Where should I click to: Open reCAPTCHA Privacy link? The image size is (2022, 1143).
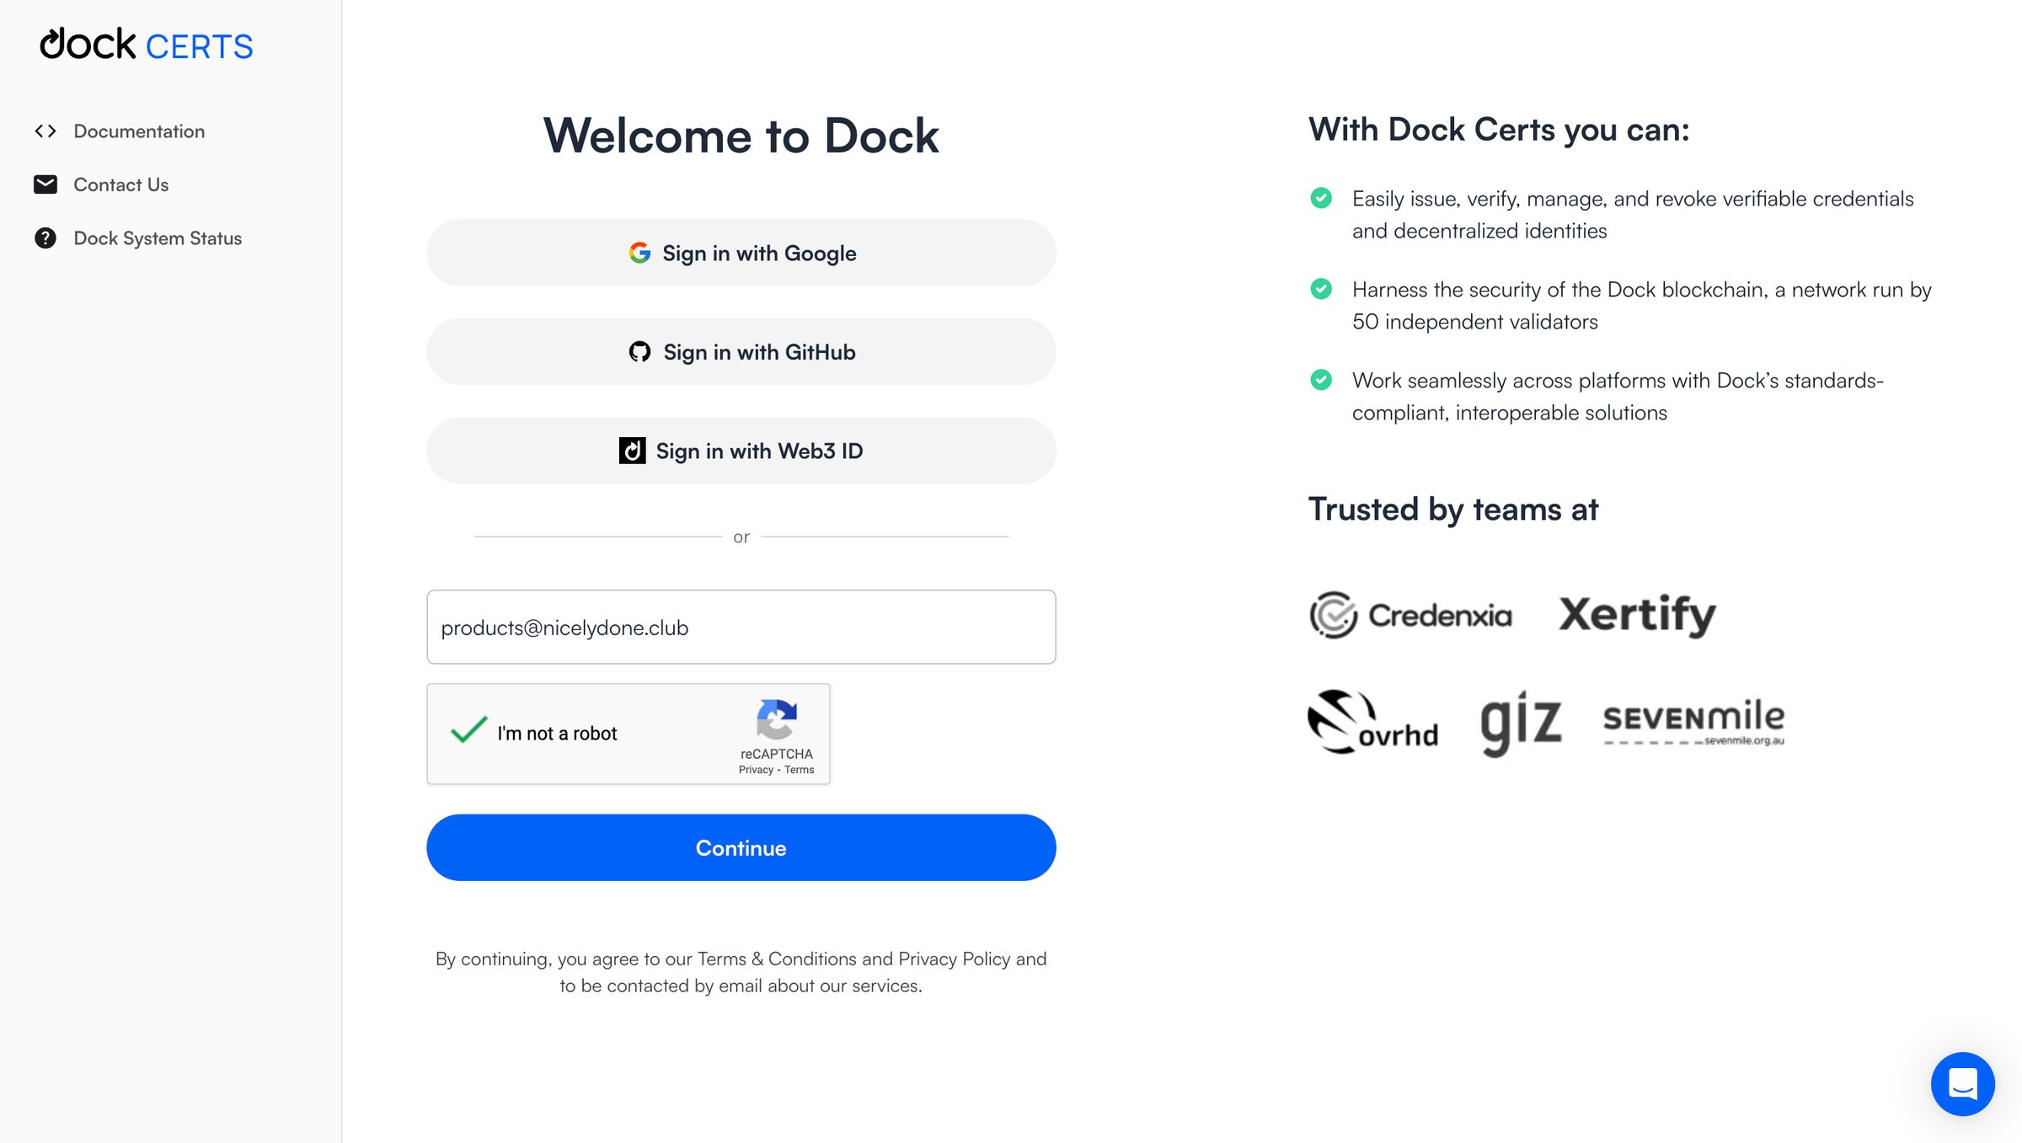(756, 770)
